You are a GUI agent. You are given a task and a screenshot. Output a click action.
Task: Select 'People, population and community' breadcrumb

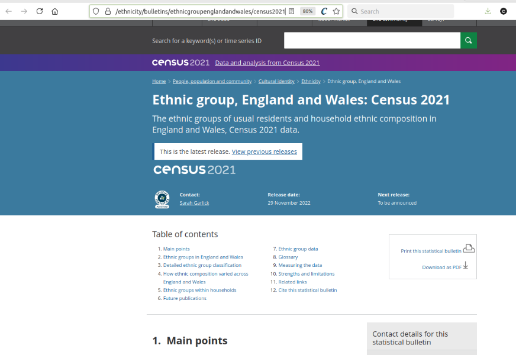click(212, 81)
